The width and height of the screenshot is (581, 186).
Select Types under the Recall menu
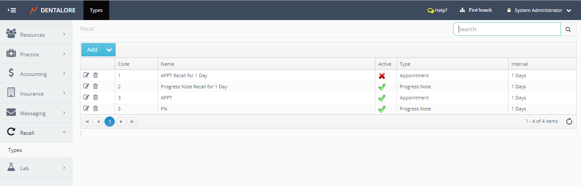[15, 150]
